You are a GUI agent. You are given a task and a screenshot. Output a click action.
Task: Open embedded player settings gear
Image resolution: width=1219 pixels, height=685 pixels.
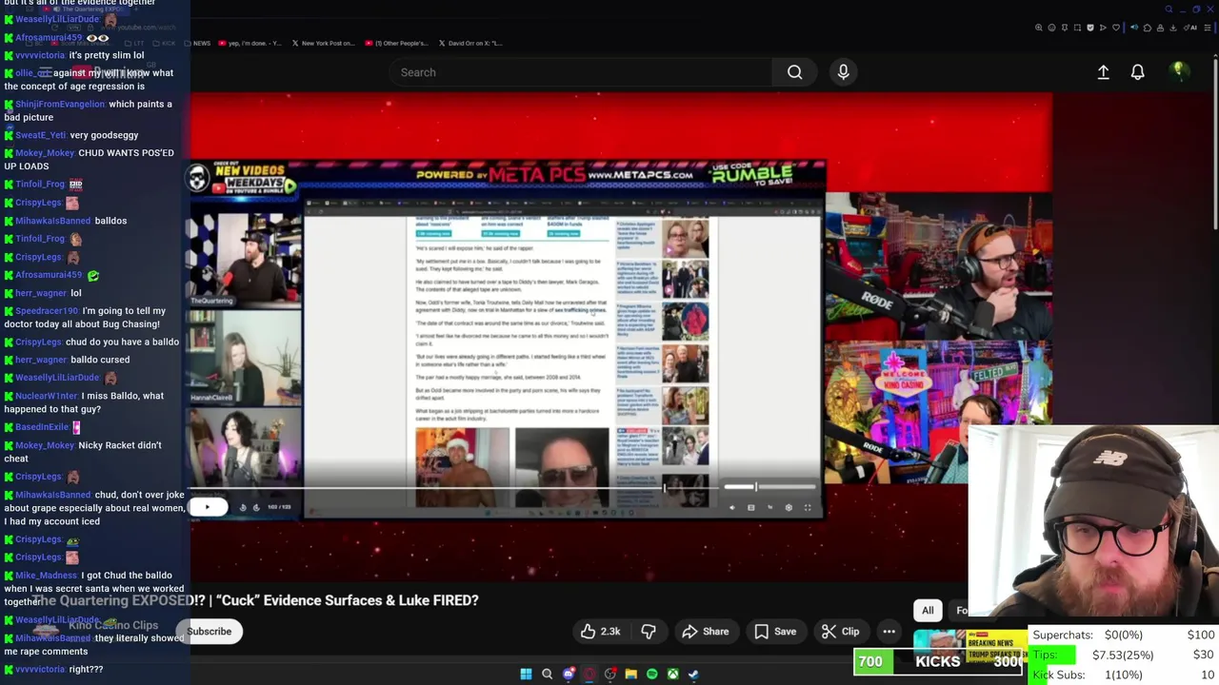point(788,507)
